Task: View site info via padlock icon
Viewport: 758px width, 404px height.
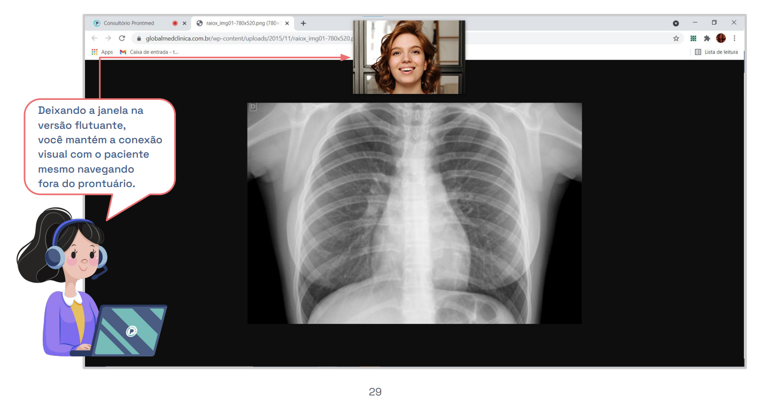Action: pos(138,38)
